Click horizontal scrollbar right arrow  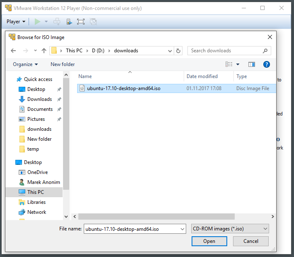coord(273,216)
